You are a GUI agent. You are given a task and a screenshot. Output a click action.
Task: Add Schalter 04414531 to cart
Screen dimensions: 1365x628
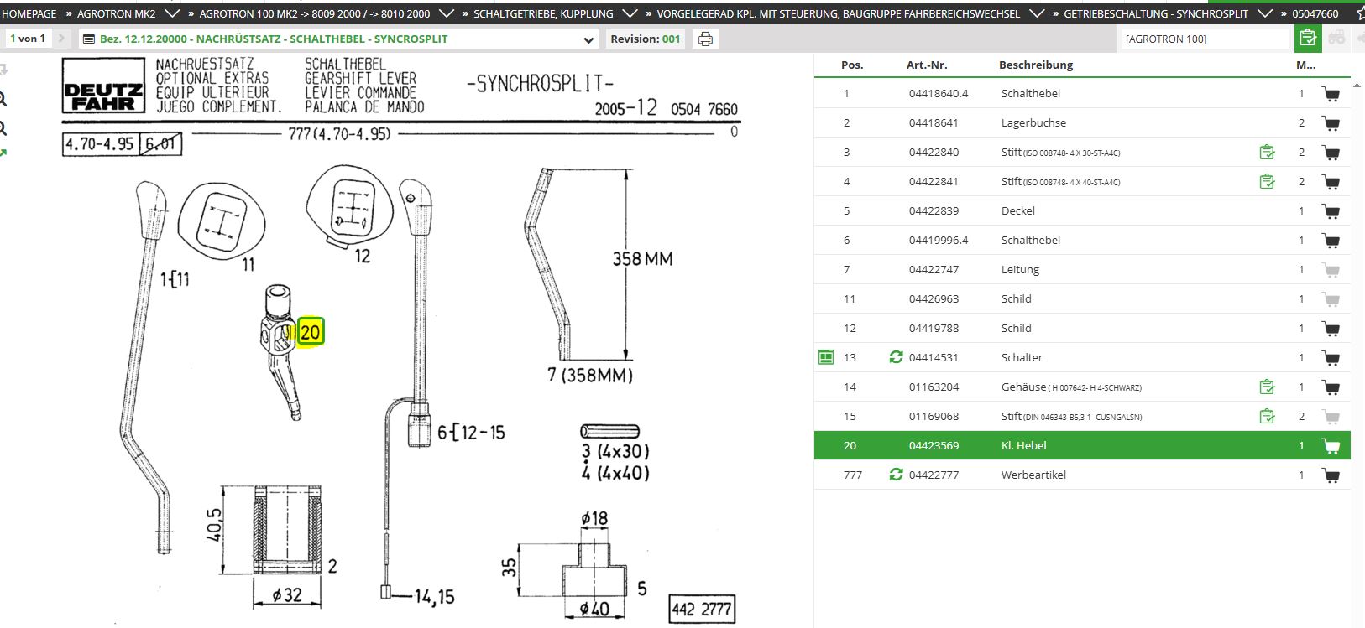pos(1331,358)
